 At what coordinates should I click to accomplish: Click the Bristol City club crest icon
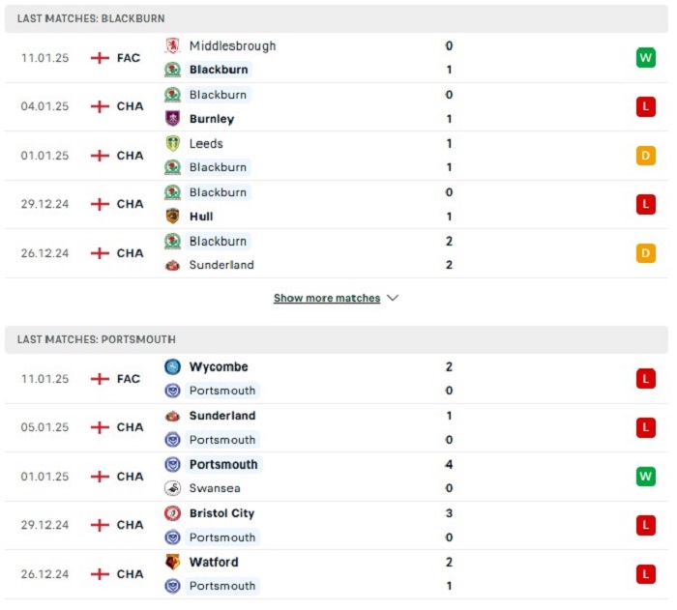click(x=173, y=513)
